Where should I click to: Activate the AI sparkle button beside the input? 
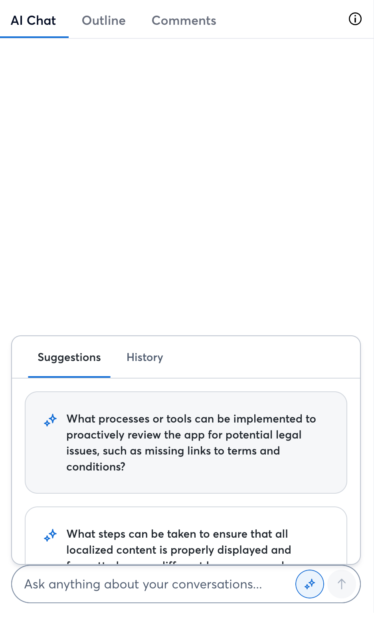pos(309,584)
